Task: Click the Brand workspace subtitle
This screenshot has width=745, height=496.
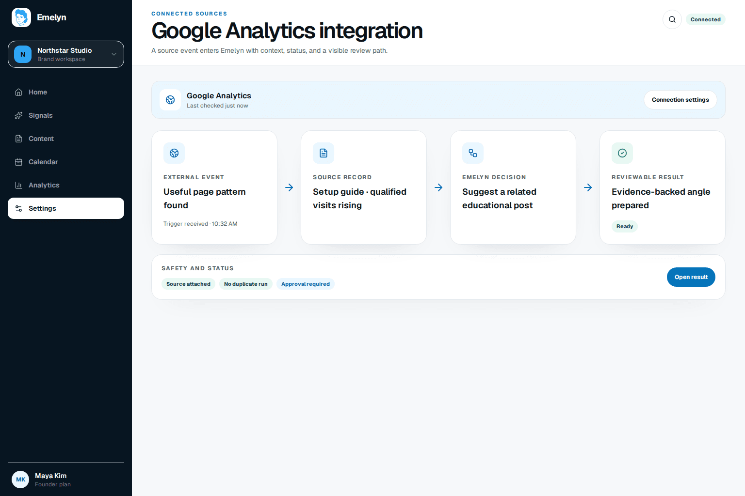Action: pyautogui.click(x=61, y=59)
